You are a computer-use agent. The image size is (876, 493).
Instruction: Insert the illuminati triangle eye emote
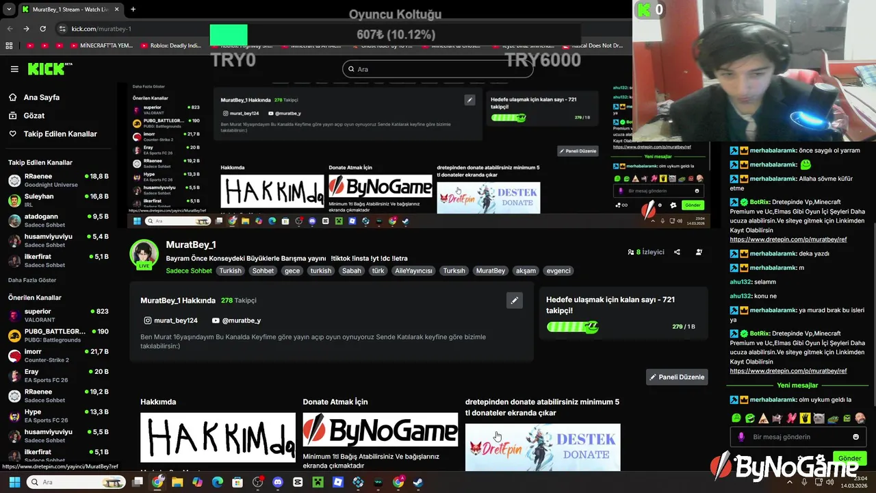coord(763,418)
